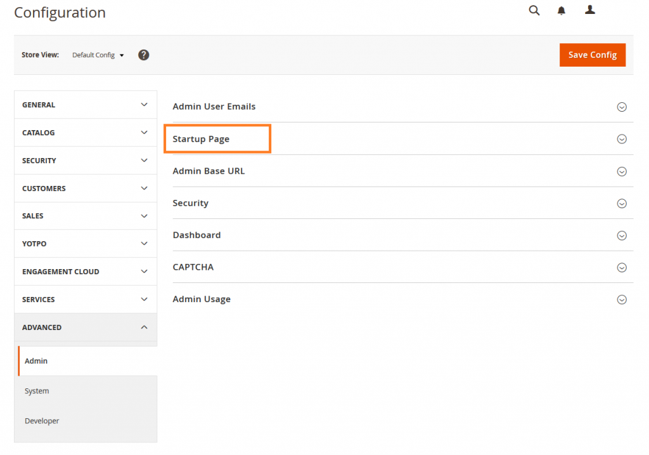Open the admin account menu
649x455 pixels.
[590, 10]
